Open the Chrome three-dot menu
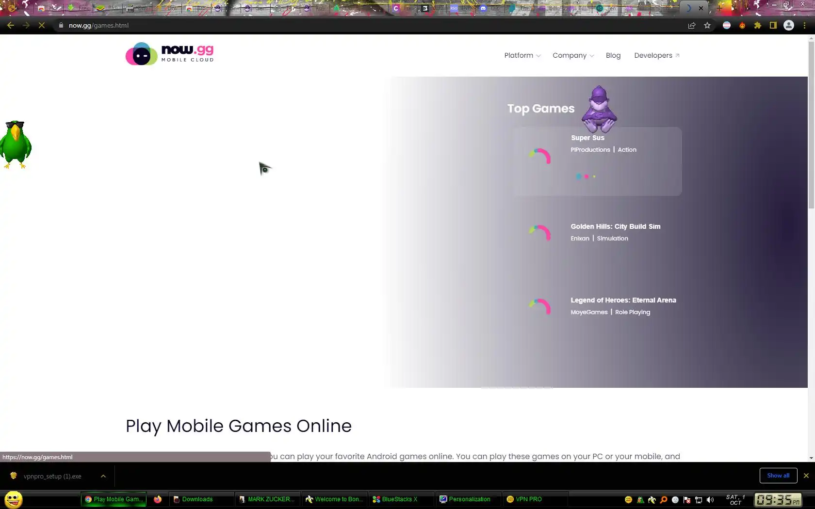Viewport: 815px width, 509px height. [804, 25]
